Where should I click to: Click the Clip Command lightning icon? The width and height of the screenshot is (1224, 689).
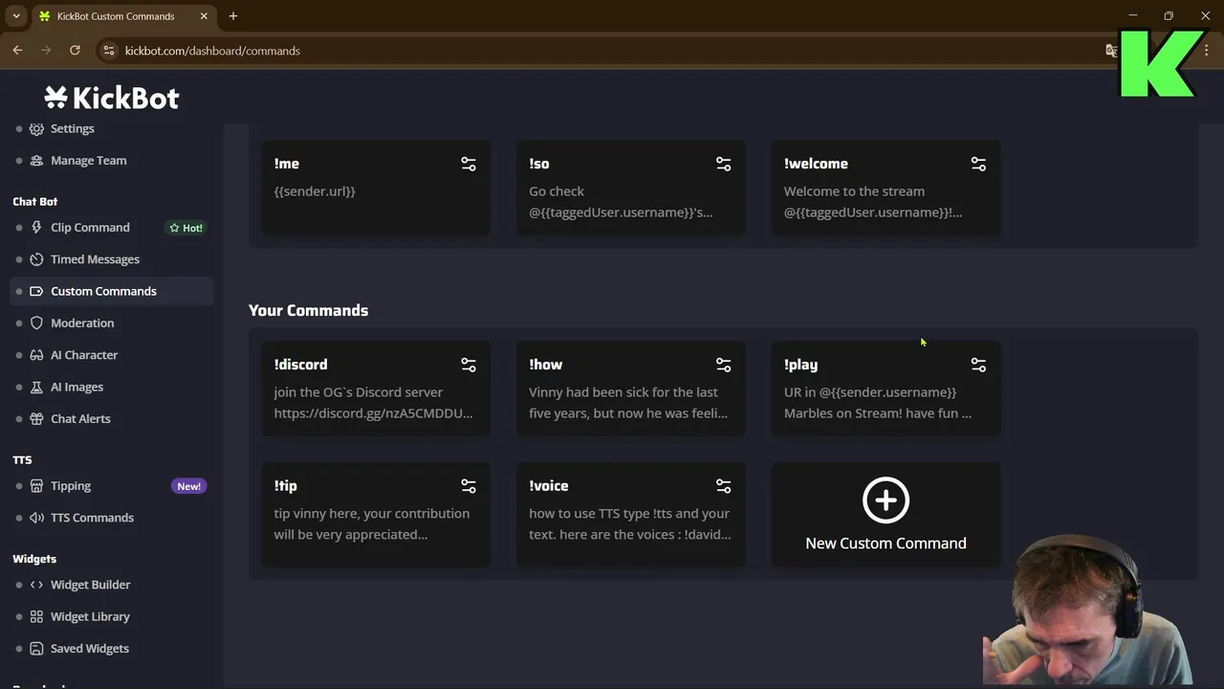tap(36, 228)
